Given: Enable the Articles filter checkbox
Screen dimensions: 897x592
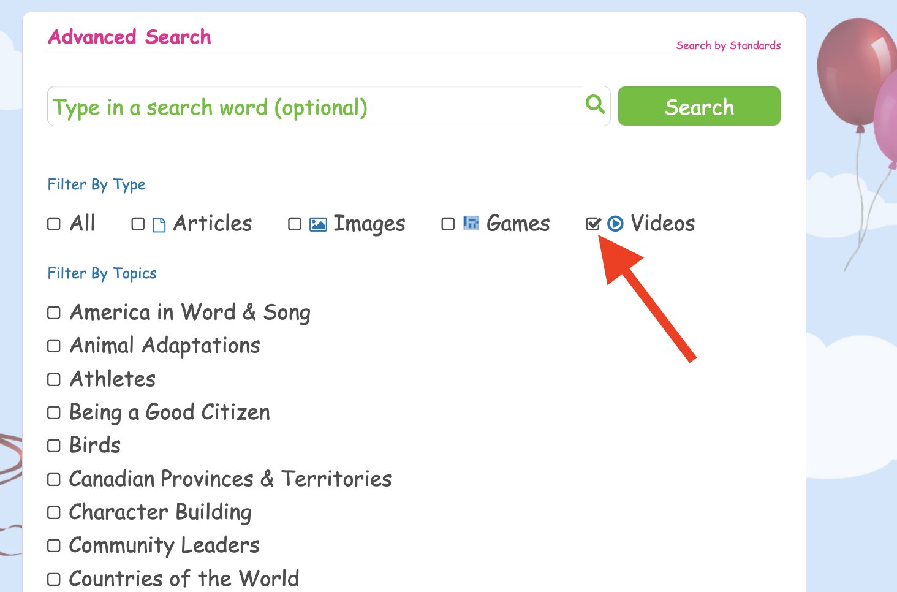Looking at the screenshot, I should point(138,224).
